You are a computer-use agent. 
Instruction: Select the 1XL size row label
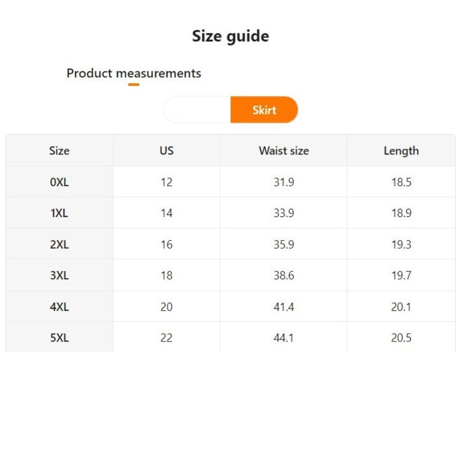pyautogui.click(x=59, y=213)
